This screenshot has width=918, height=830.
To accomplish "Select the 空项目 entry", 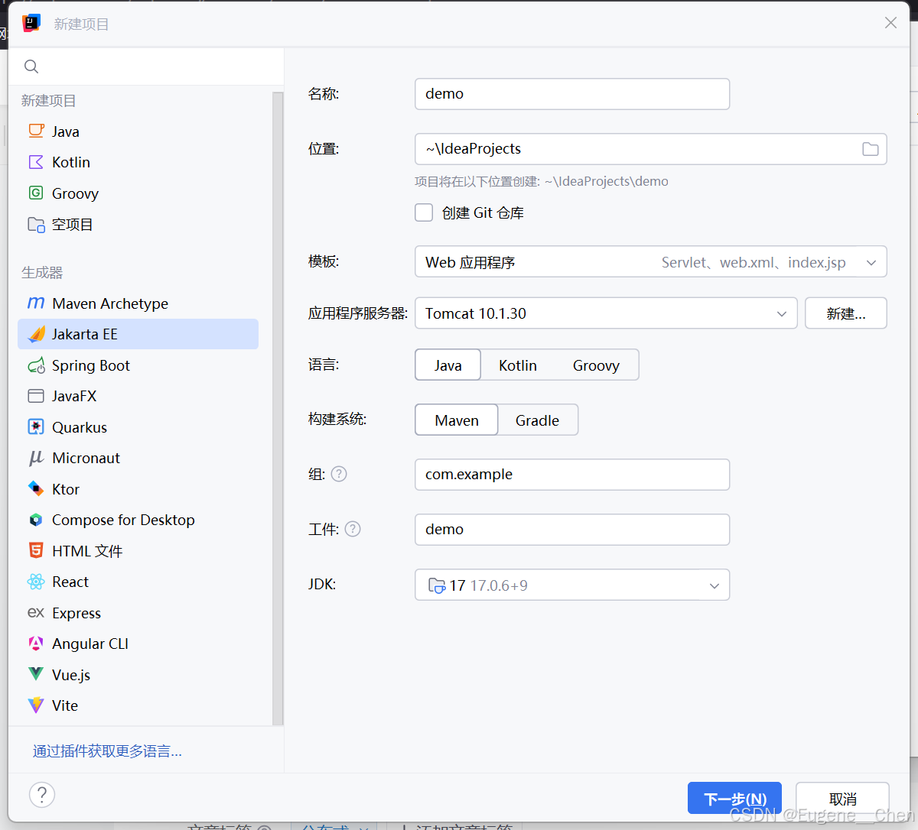I will coord(138,224).
